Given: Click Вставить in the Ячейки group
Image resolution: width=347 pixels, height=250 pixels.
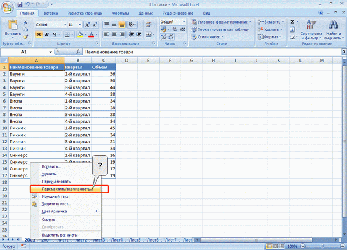Looking at the screenshot, I should pos(270,22).
